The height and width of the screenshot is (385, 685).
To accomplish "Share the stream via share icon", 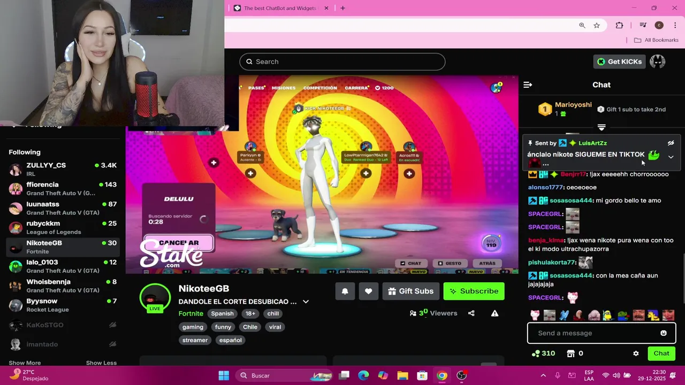I will (x=471, y=313).
